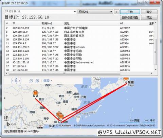This screenshot has width=163, height=138.
Task: Zoom out the map with minus icon
Action: (x=31, y=81)
